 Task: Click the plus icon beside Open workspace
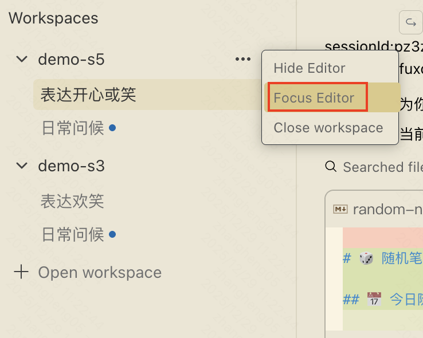click(x=21, y=272)
